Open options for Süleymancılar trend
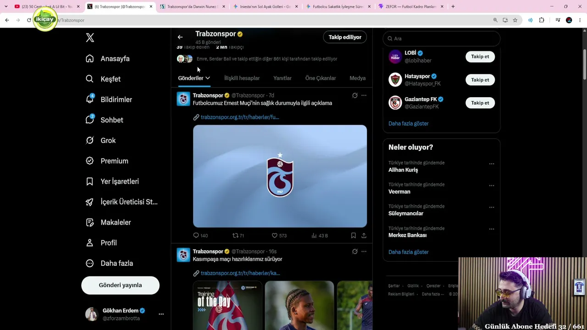 point(492,207)
